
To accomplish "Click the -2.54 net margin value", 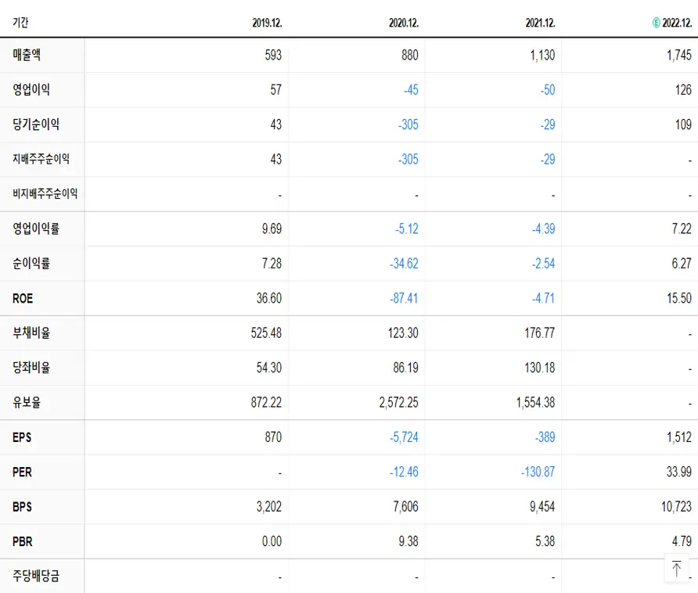I will point(544,263).
